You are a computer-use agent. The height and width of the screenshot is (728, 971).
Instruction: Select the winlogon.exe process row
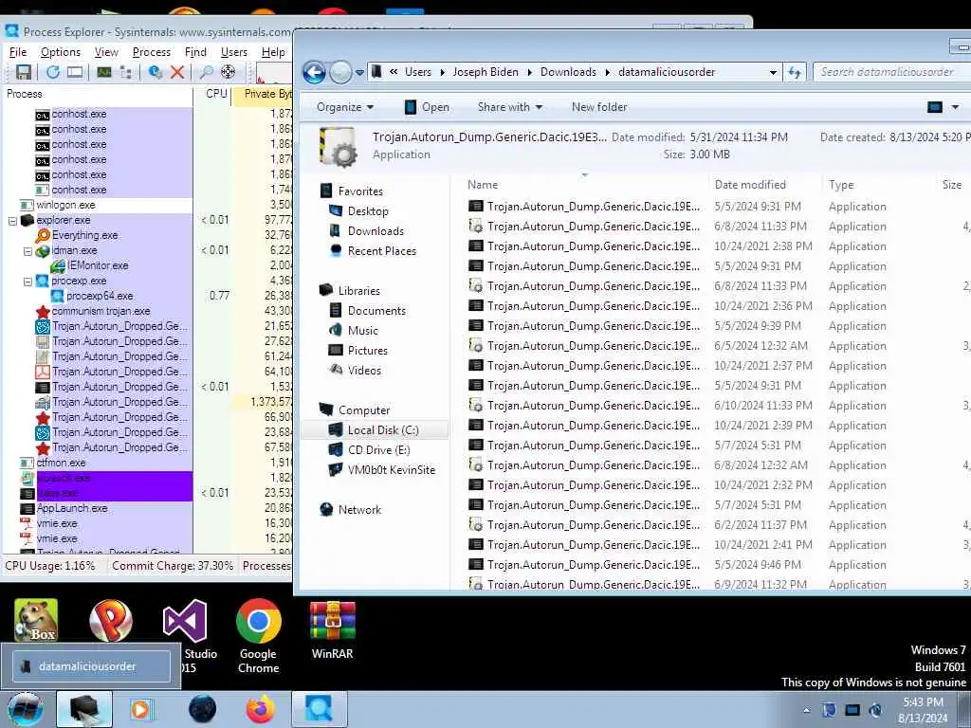click(65, 205)
